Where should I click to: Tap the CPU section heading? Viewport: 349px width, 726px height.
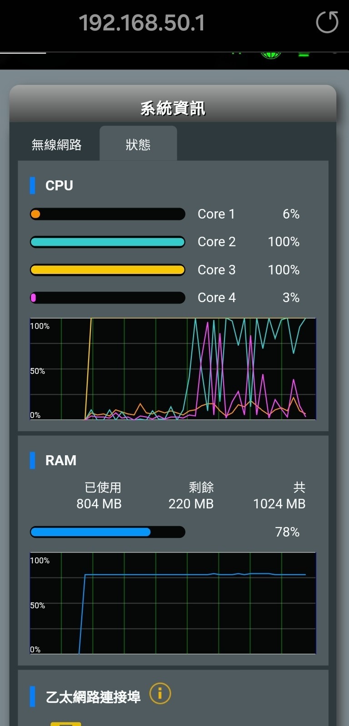[x=59, y=185]
